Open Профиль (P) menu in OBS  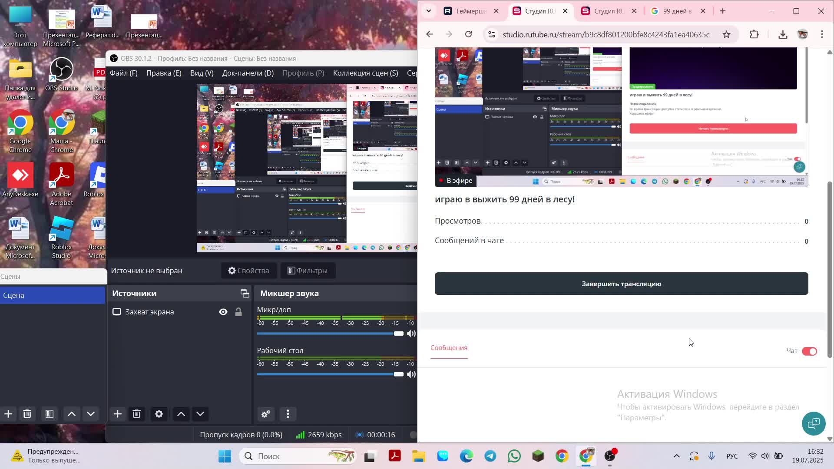coord(304,73)
